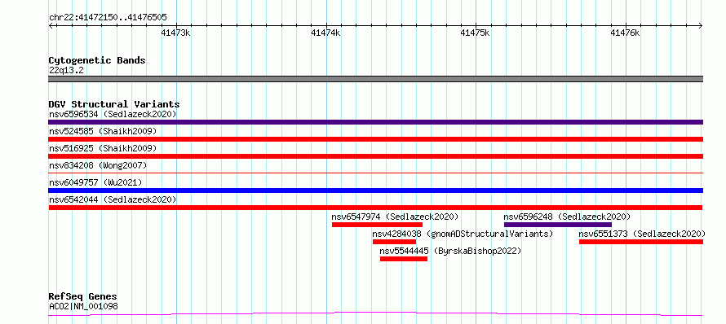
Task: Select the gray 22q13.2 cytogenetic band bar
Action: tap(375, 79)
